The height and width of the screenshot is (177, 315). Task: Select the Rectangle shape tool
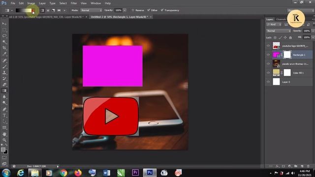click(x=4, y=128)
